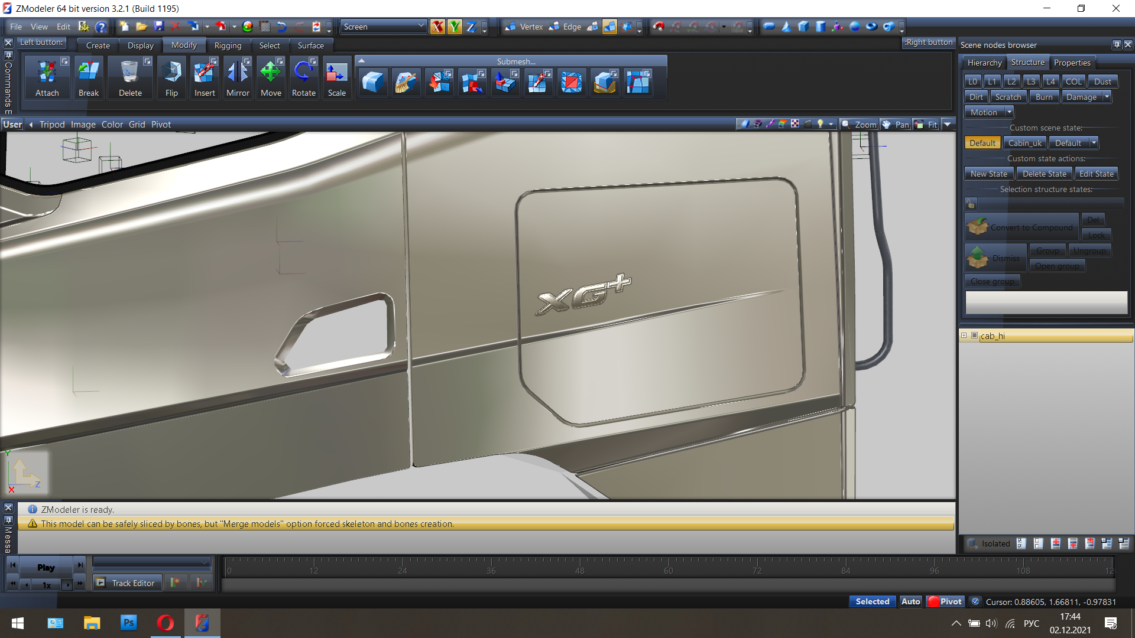
Task: Select the Move tool
Action: coord(271,77)
